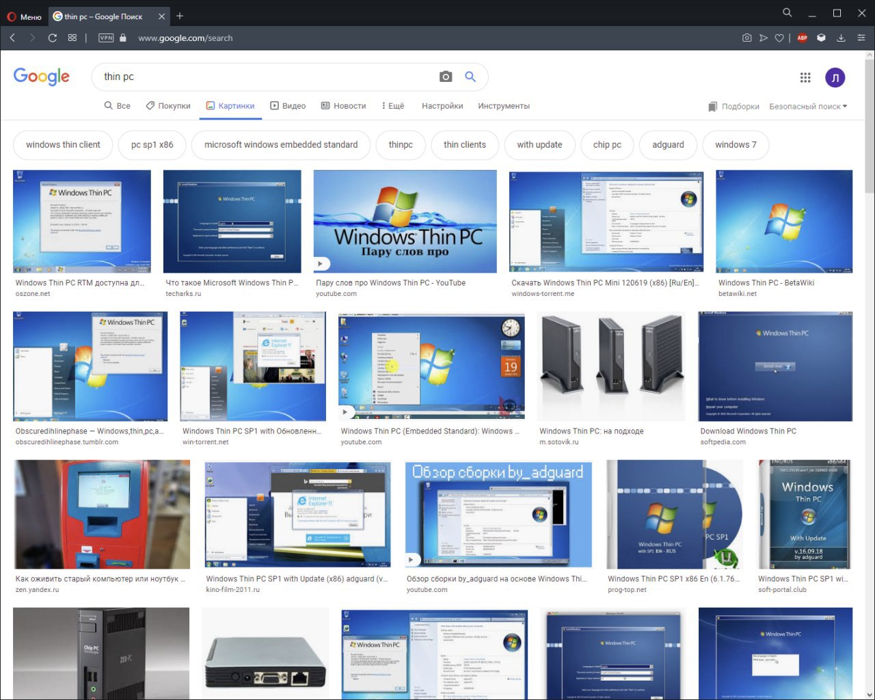The image size is (875, 700).
Task: Click the padlock site security icon
Action: [123, 38]
